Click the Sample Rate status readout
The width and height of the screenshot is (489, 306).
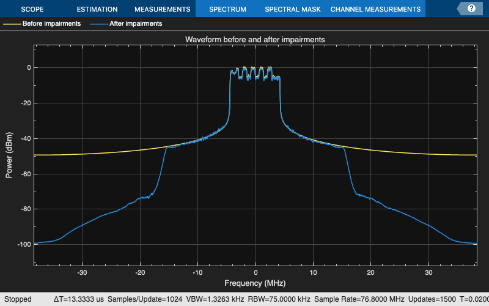point(359,299)
